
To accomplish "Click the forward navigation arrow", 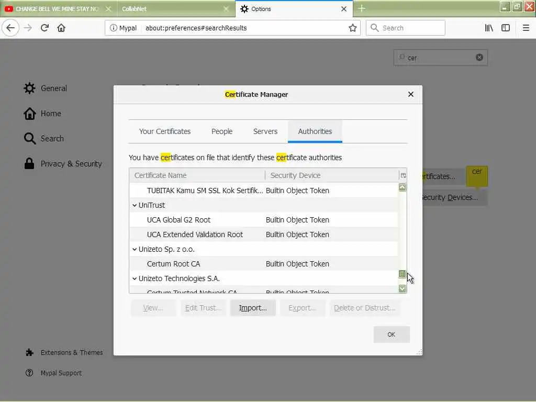I will pos(28,28).
